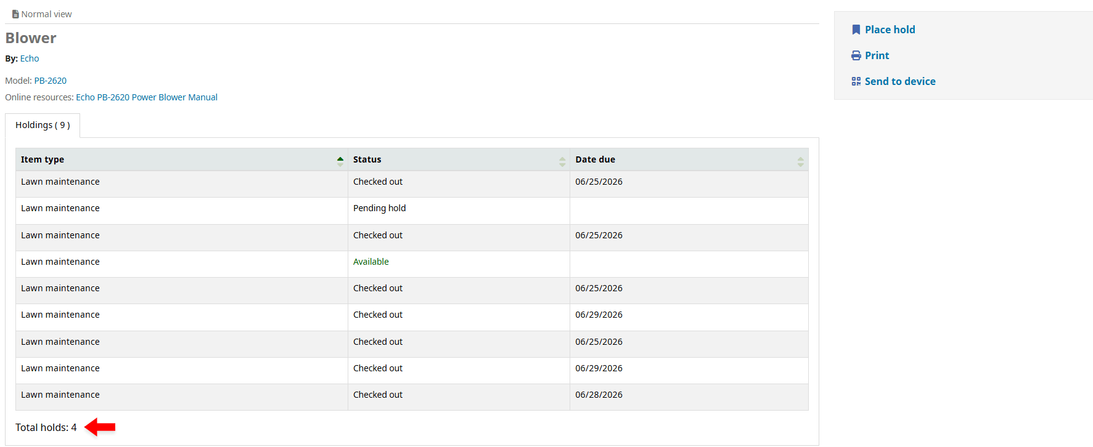Image resolution: width=1093 pixels, height=447 pixels.
Task: Click the Total holds: 4 text
Action: [46, 427]
